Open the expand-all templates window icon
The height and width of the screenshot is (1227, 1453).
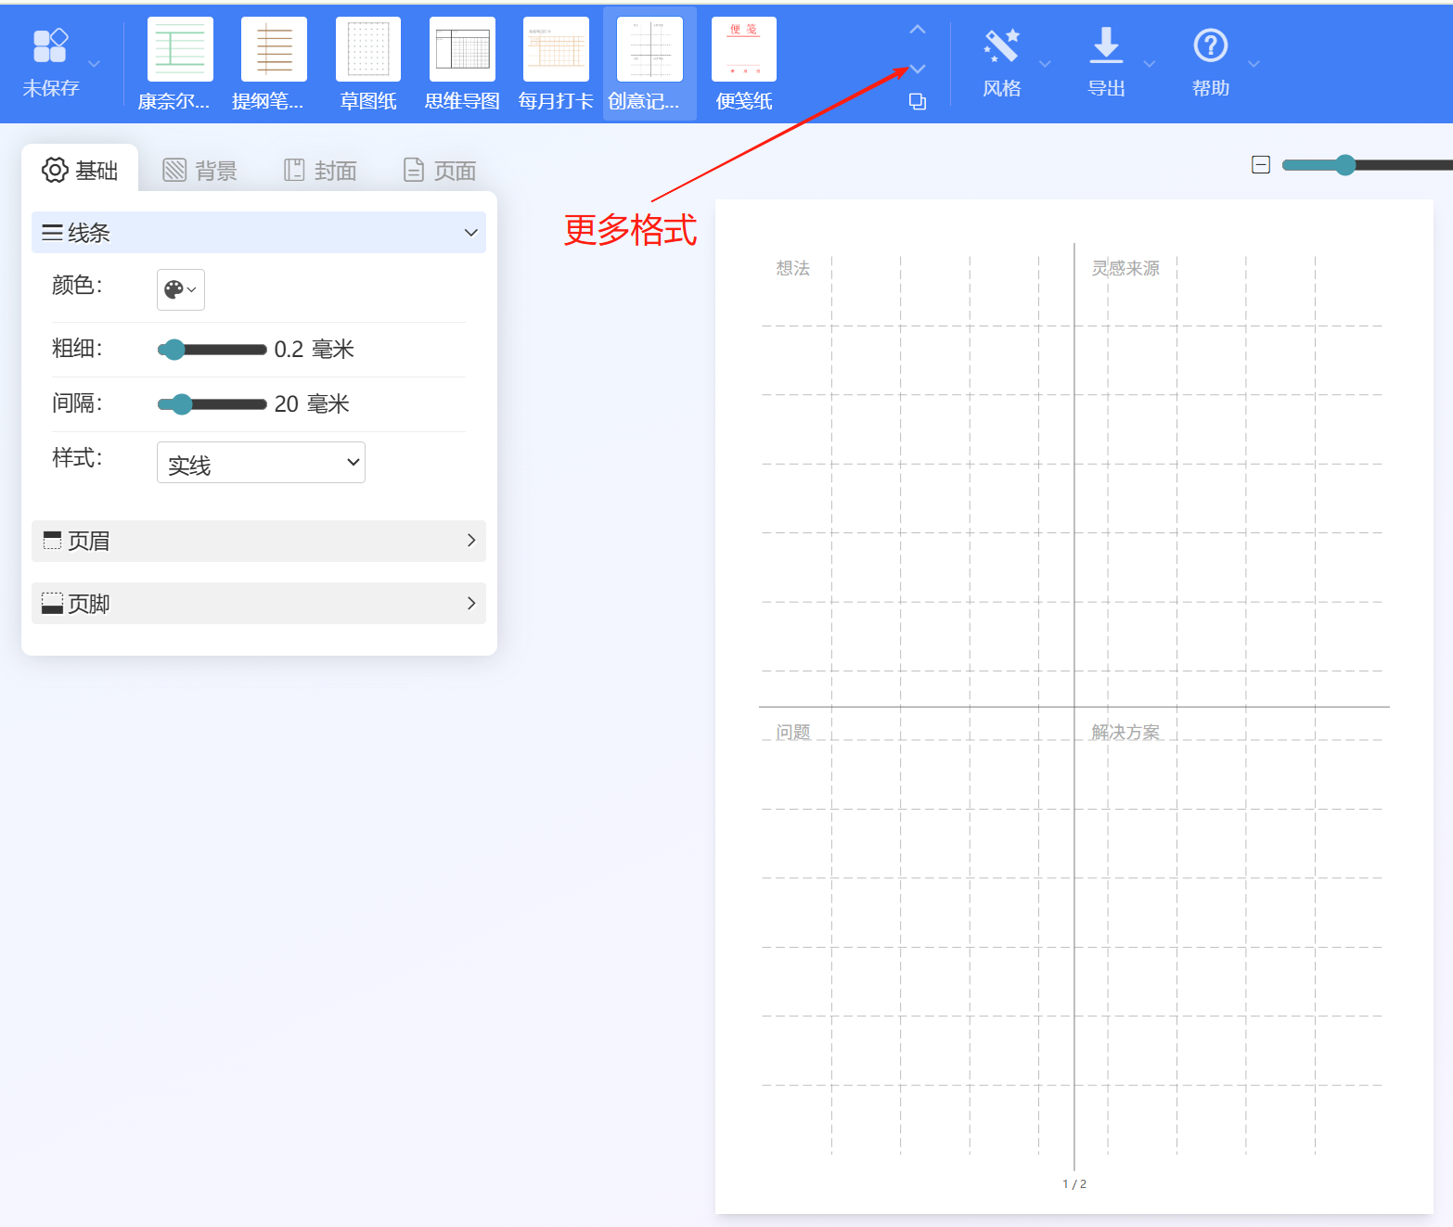918,102
